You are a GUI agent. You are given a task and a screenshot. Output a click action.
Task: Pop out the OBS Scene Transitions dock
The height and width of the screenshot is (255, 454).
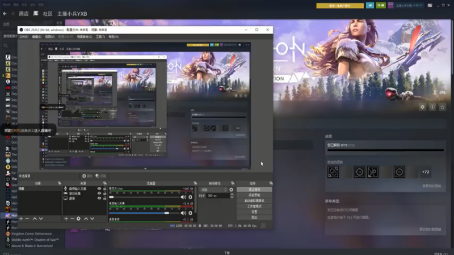click(x=232, y=183)
